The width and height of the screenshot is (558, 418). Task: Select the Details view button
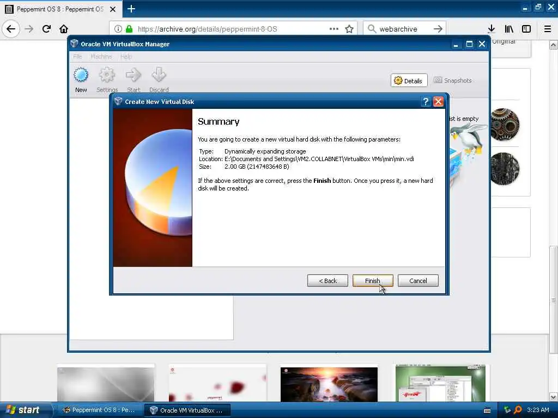pyautogui.click(x=409, y=81)
